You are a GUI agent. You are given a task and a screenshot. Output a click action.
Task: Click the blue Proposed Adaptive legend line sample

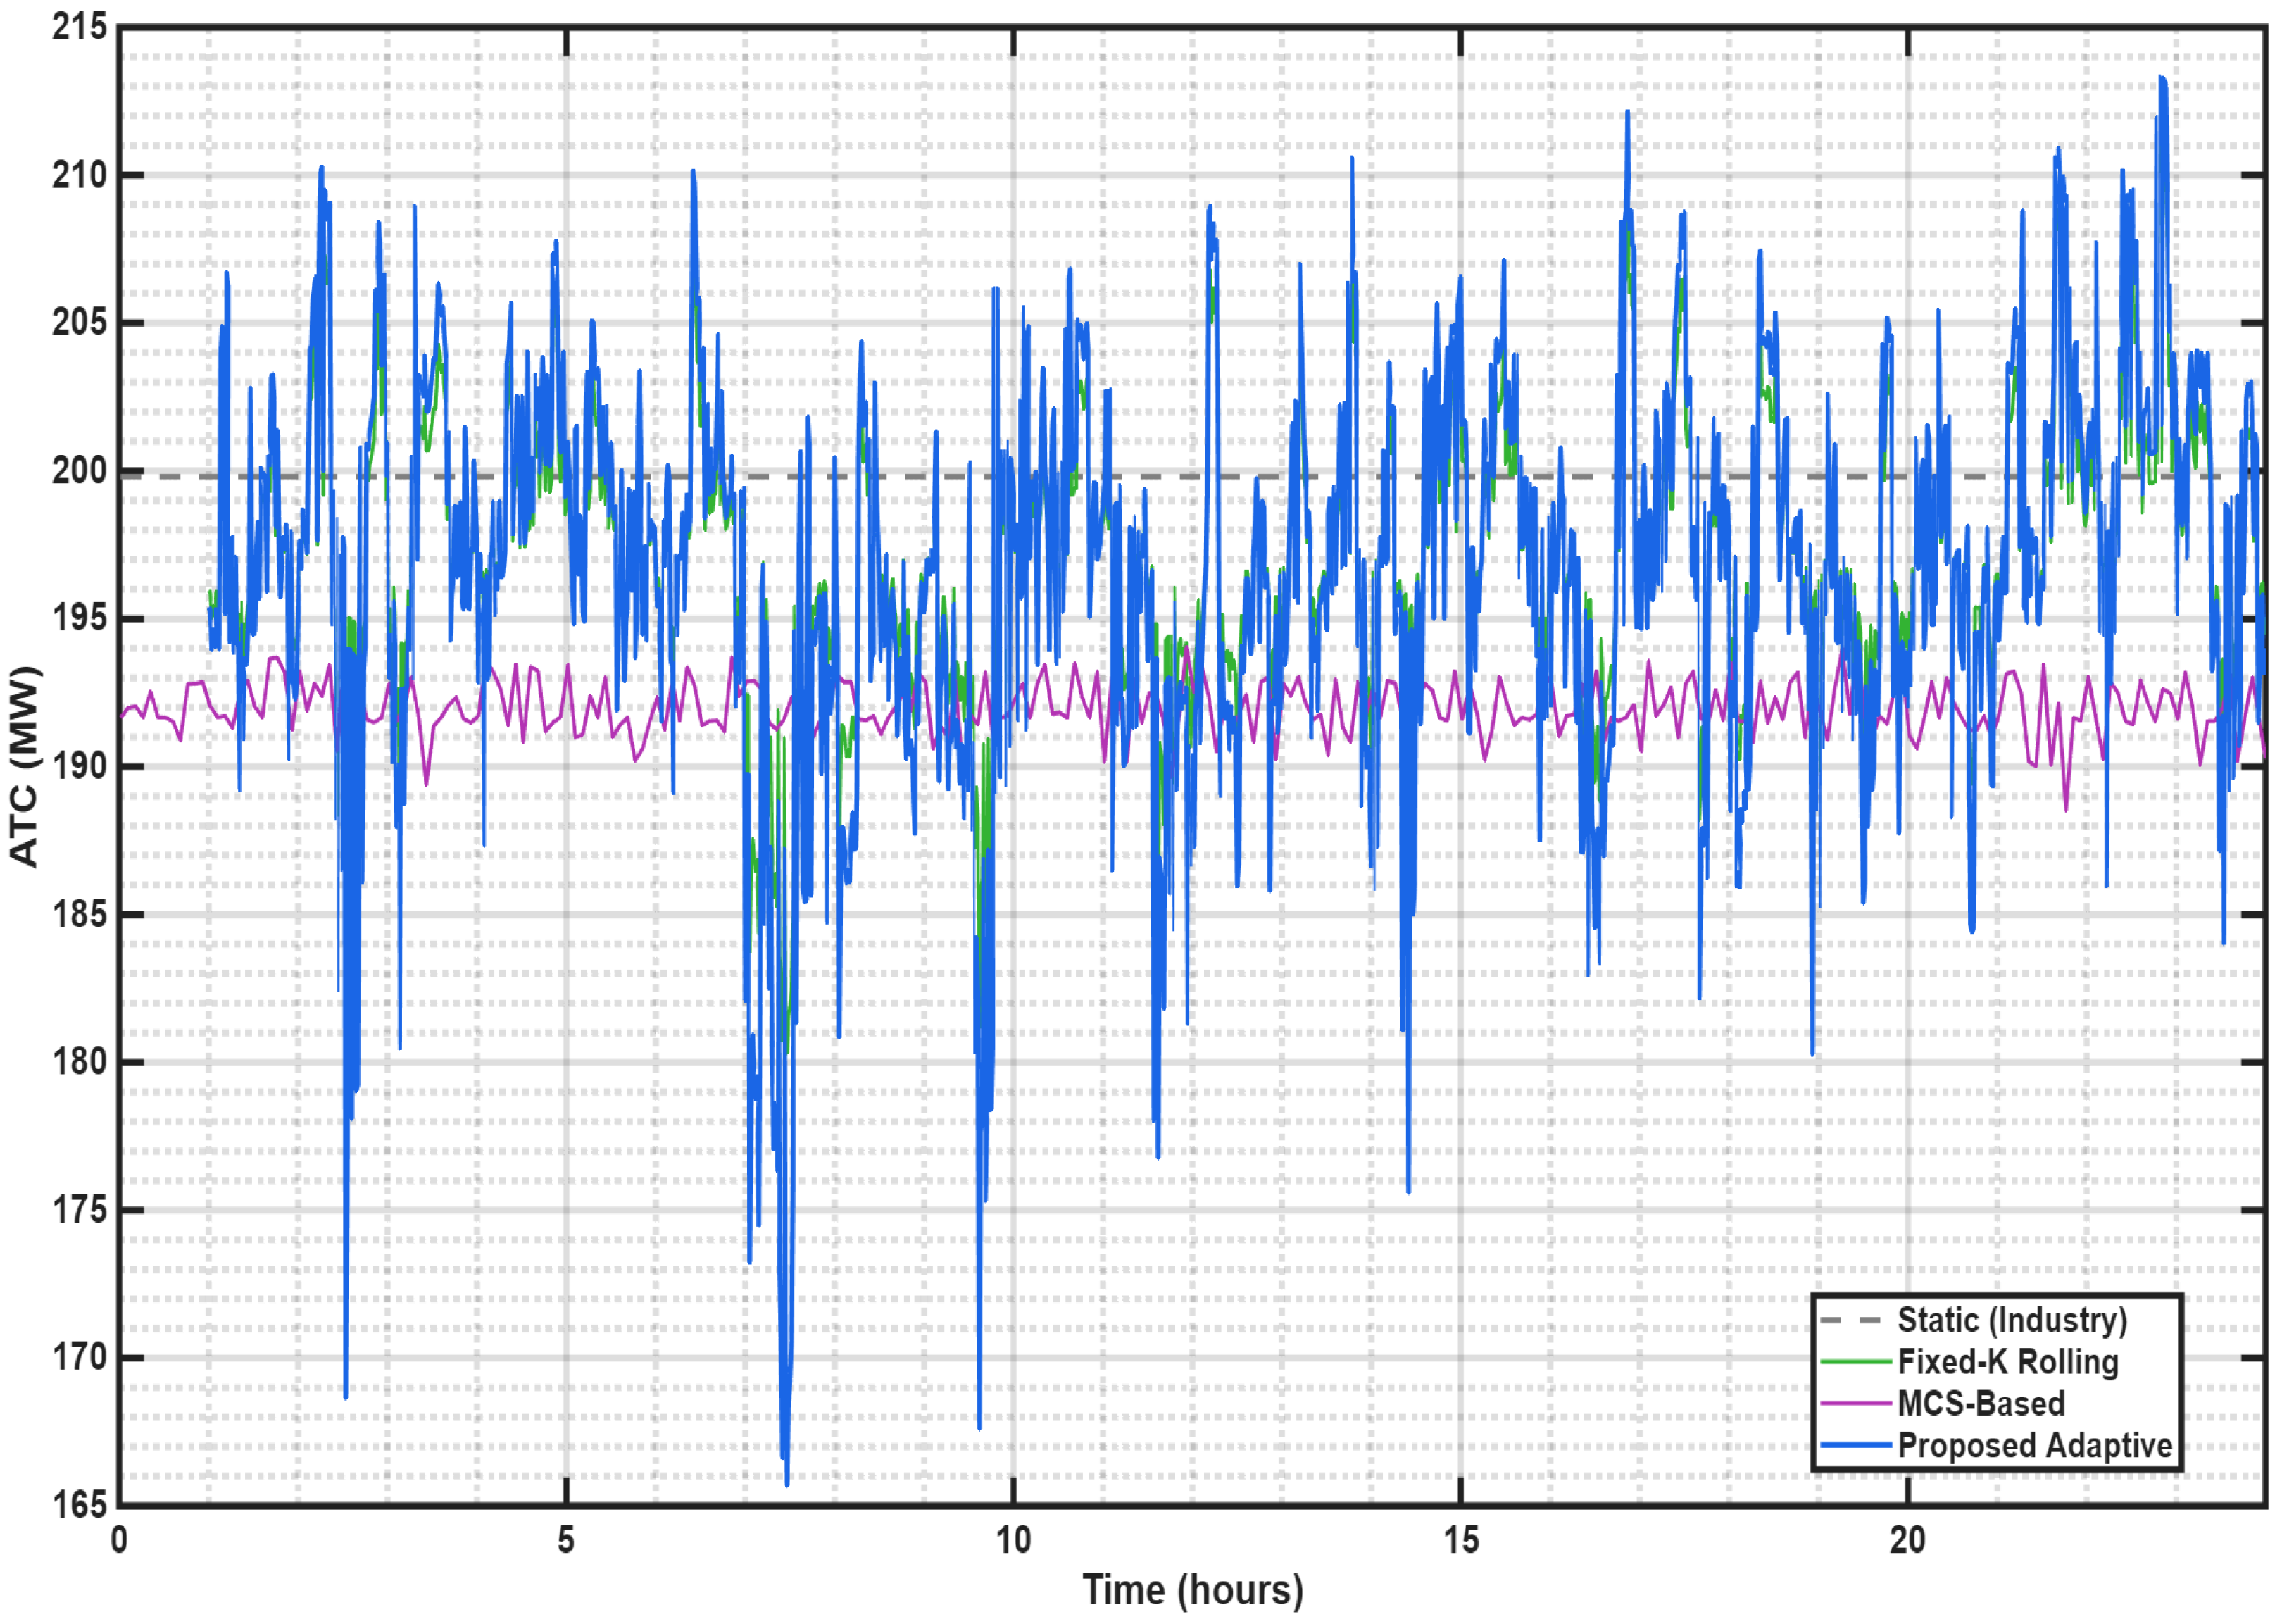click(1855, 1446)
